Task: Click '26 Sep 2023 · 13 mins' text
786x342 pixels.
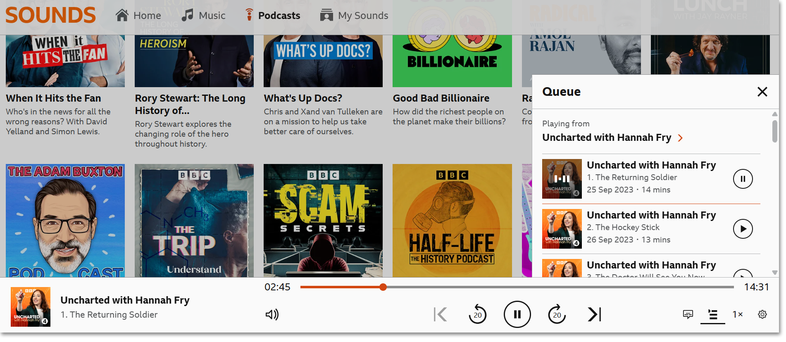Action: (629, 240)
